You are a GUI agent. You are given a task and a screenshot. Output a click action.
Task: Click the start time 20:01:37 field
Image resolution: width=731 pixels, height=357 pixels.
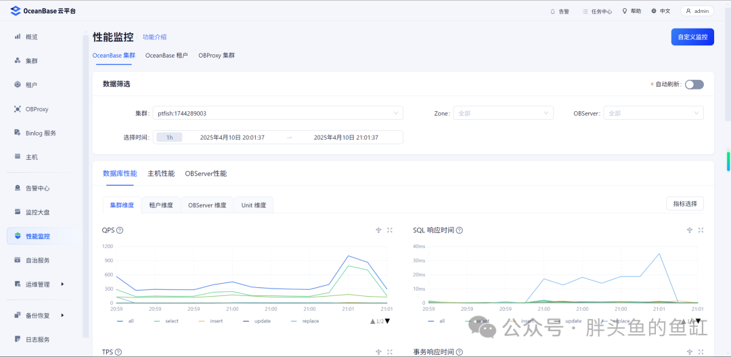(x=232, y=138)
